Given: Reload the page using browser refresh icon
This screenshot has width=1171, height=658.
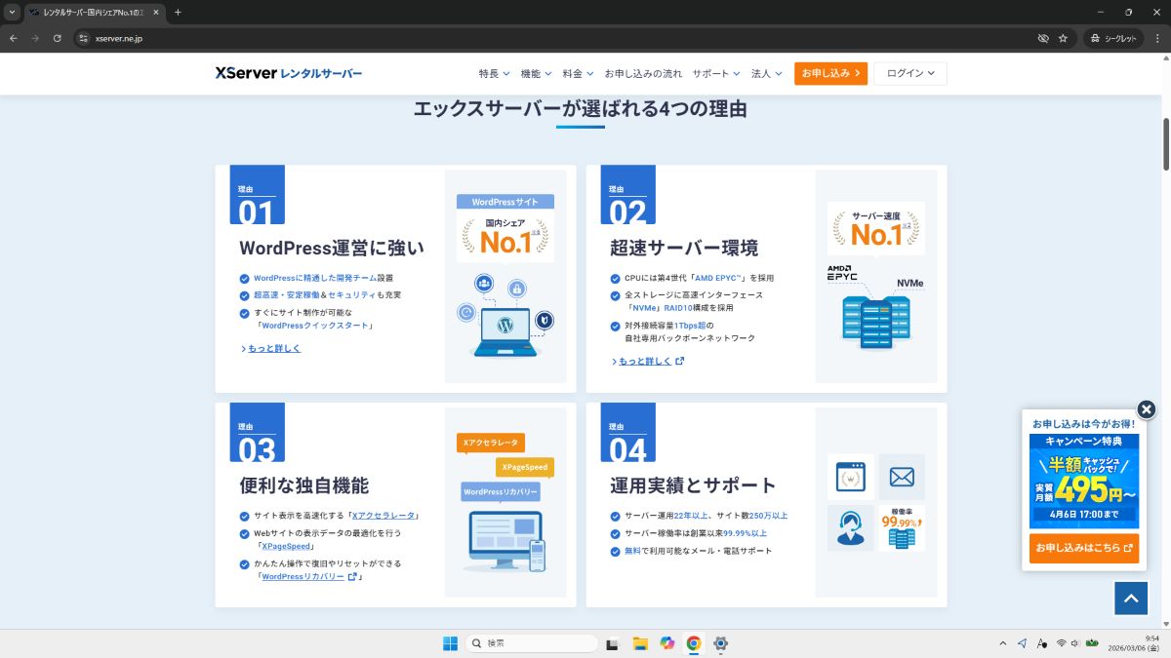Looking at the screenshot, I should click(x=58, y=38).
